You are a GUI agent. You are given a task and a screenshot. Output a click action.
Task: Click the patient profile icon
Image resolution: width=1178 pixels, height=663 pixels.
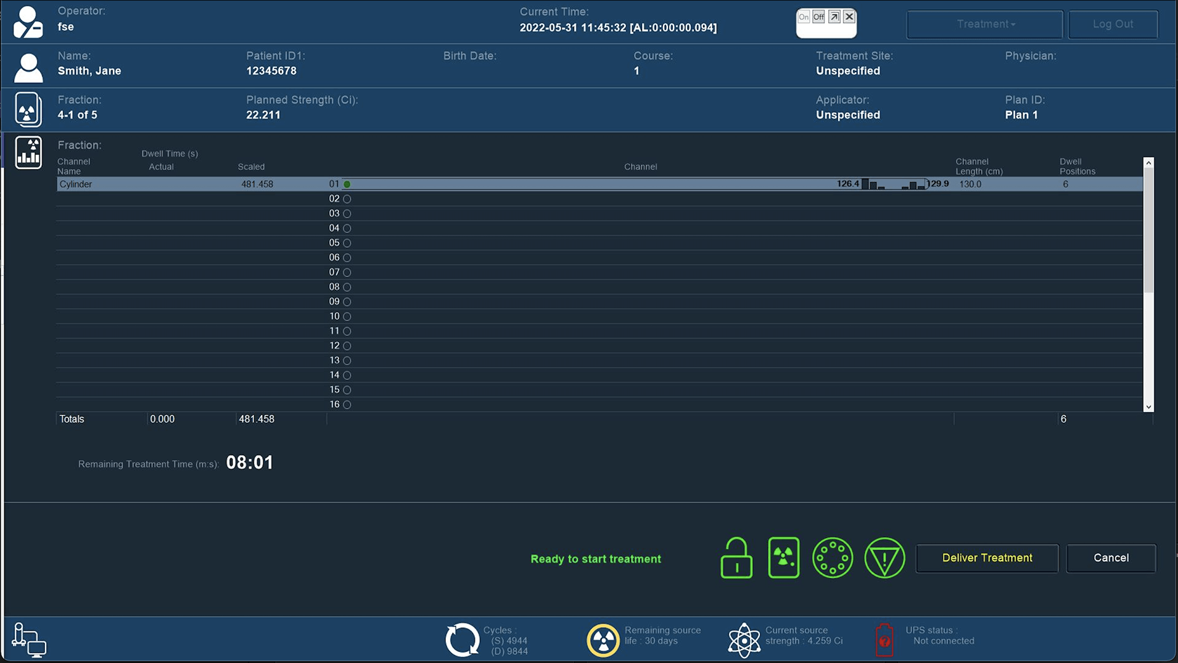pos(28,67)
